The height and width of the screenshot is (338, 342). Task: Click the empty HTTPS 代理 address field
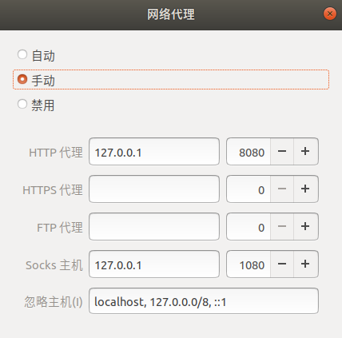coord(154,189)
